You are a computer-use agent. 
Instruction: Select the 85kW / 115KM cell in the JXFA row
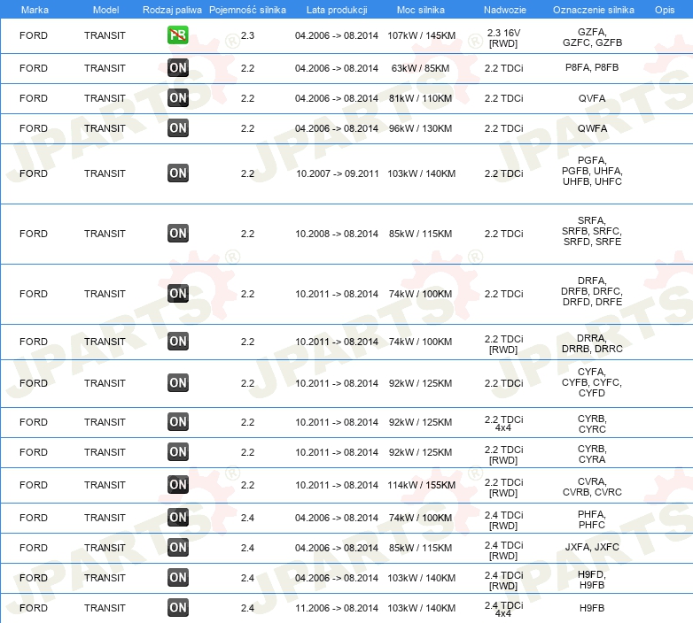420,548
